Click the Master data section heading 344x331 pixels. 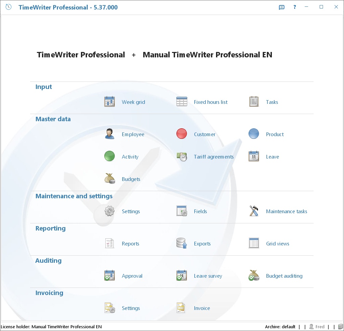tap(53, 119)
